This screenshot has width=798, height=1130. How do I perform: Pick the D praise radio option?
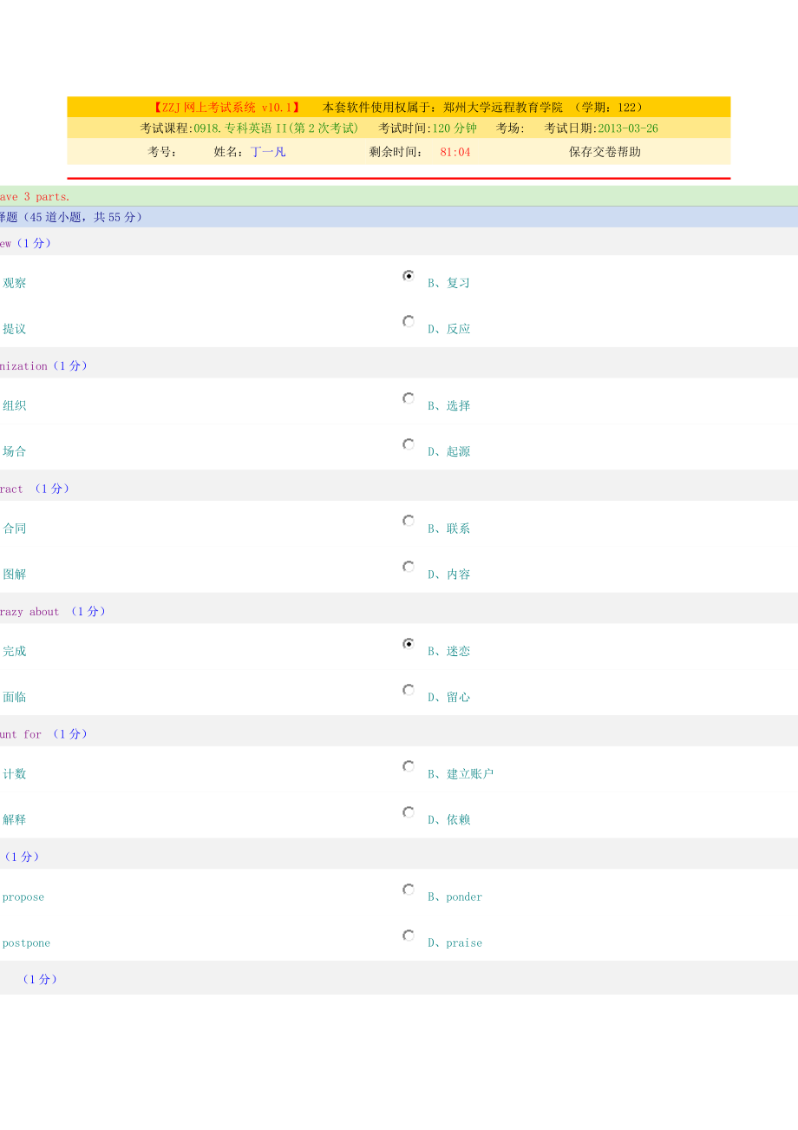tap(409, 936)
